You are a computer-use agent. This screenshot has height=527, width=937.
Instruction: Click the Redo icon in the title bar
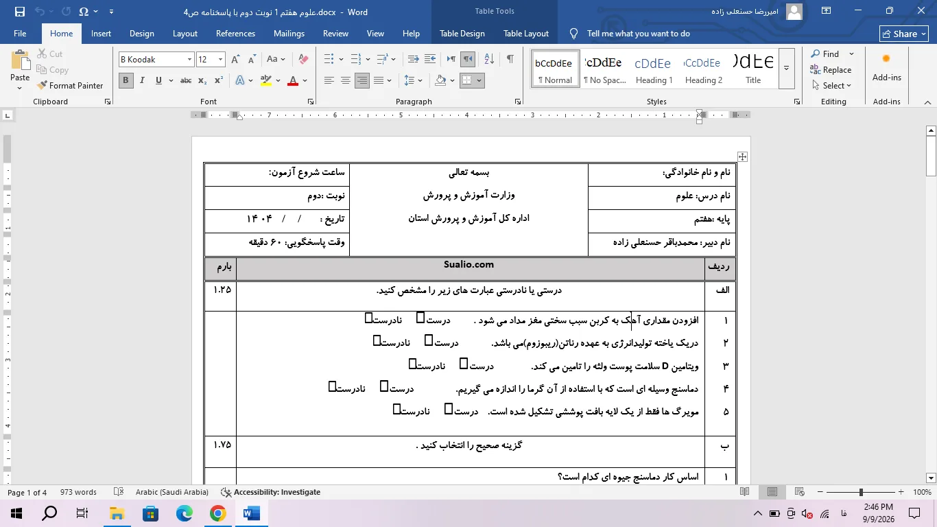tap(66, 12)
